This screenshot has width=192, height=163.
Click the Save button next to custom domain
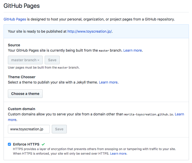pyautogui.click(x=59, y=129)
